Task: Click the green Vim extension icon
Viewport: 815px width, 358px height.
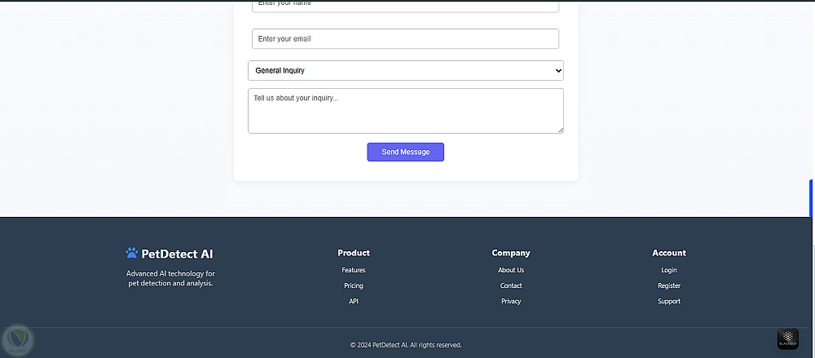Action: [16, 338]
